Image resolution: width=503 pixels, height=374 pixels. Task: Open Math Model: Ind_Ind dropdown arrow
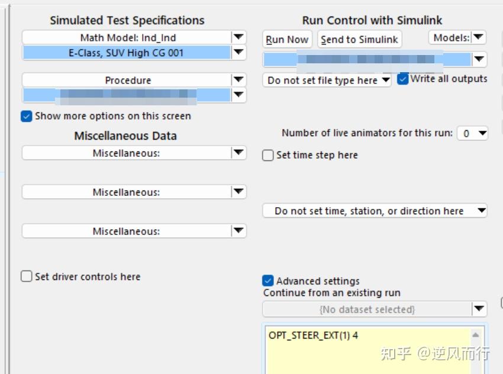coord(238,37)
